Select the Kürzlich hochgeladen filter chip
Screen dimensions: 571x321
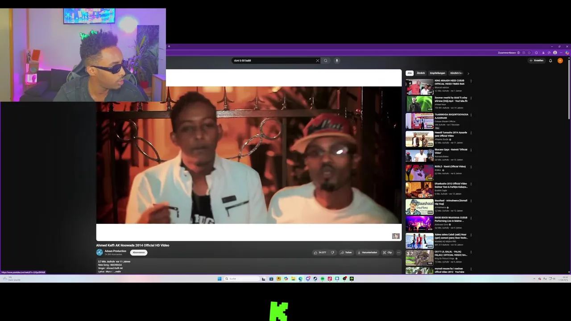point(456,73)
